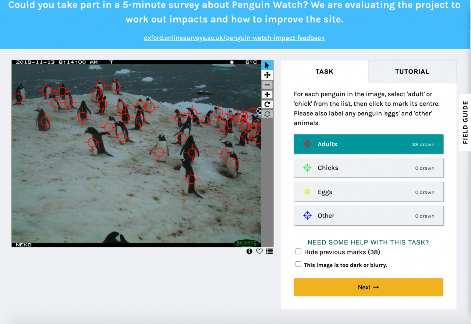Image resolution: width=471 pixels, height=324 pixels.
Task: Click the green Chicks crosshair icon
Action: point(307,168)
